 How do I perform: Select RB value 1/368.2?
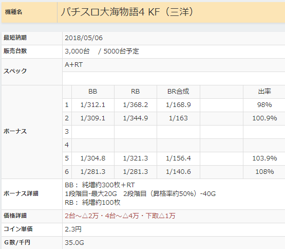point(136,105)
